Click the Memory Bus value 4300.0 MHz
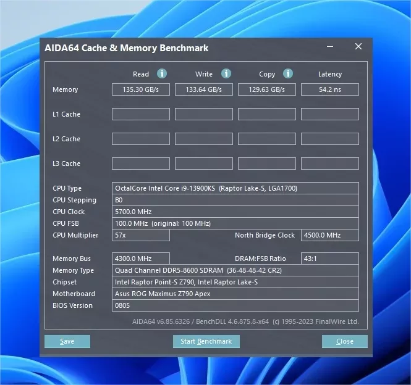The width and height of the screenshot is (411, 385). 141,259
